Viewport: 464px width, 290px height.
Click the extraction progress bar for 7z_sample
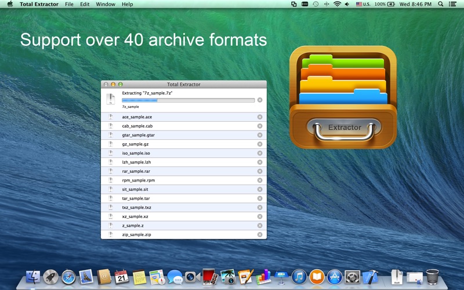click(188, 100)
